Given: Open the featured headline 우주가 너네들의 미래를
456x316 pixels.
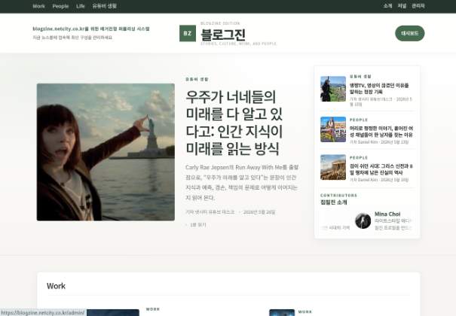Looking at the screenshot, I should (234, 122).
